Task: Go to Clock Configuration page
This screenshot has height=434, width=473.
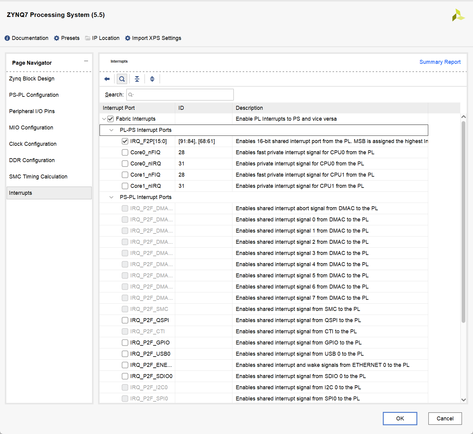Action: coord(33,144)
